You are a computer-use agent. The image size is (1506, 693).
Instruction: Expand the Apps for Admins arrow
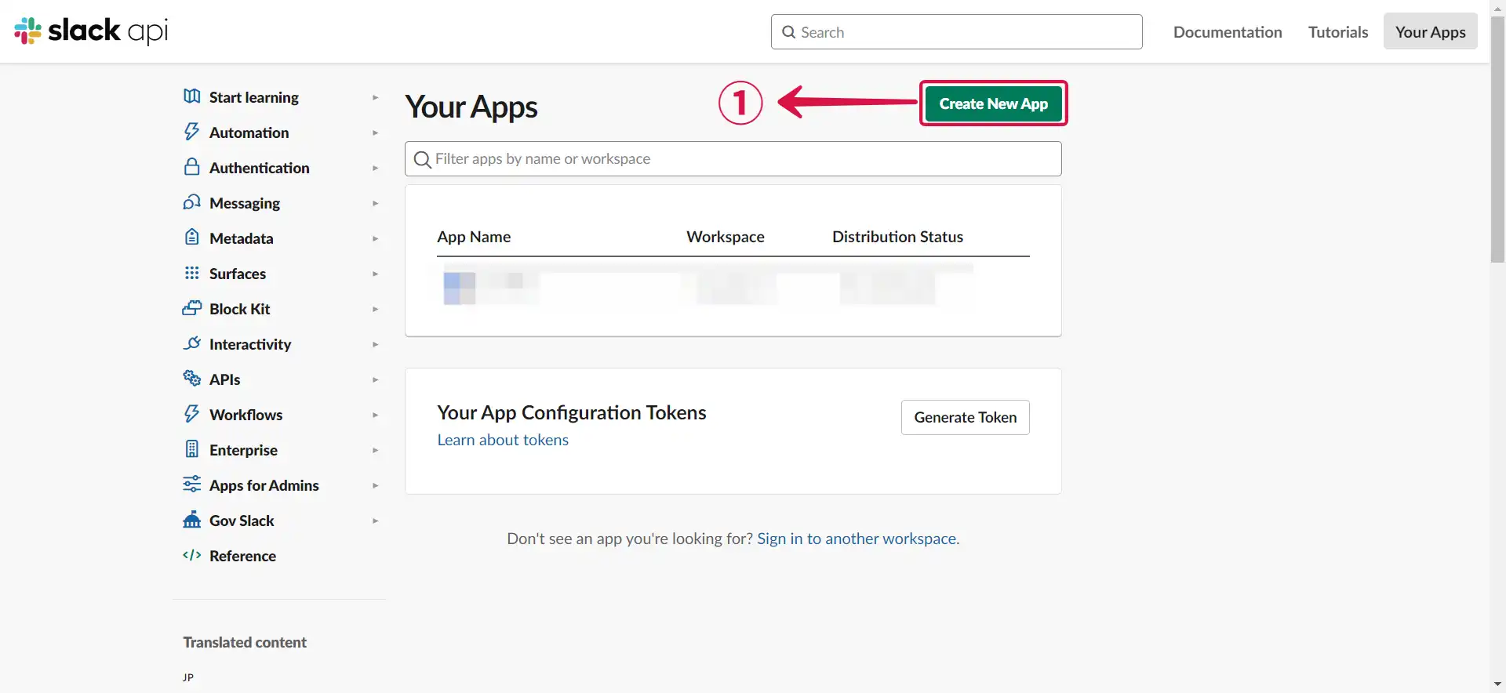(375, 485)
